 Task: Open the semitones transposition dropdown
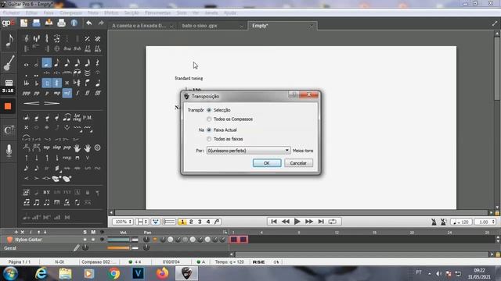click(248, 151)
